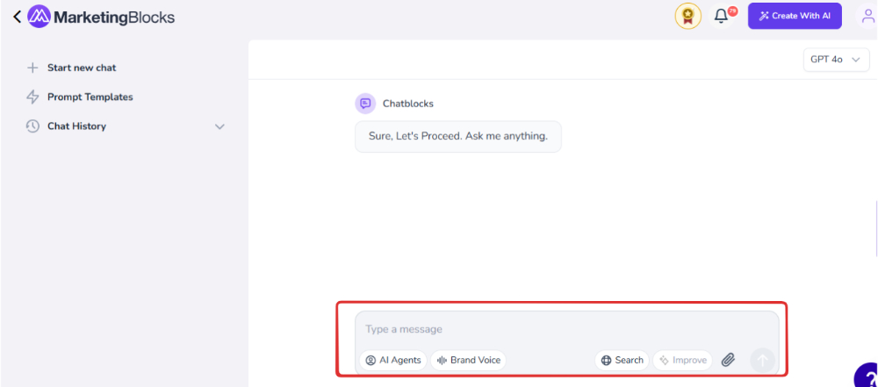Screen dimensions: 878x387
Task: Click the Create With AI button
Action: pos(795,17)
